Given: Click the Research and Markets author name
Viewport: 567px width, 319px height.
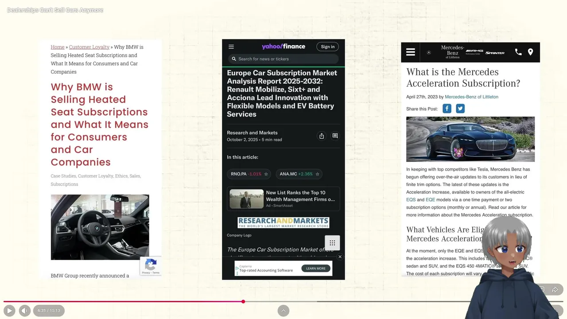Looking at the screenshot, I should 252,132.
